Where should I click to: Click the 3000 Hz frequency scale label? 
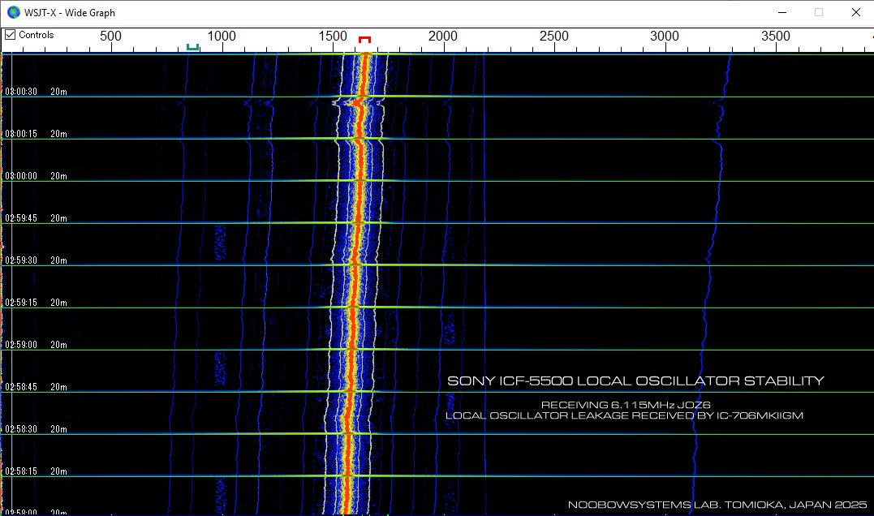pyautogui.click(x=665, y=37)
